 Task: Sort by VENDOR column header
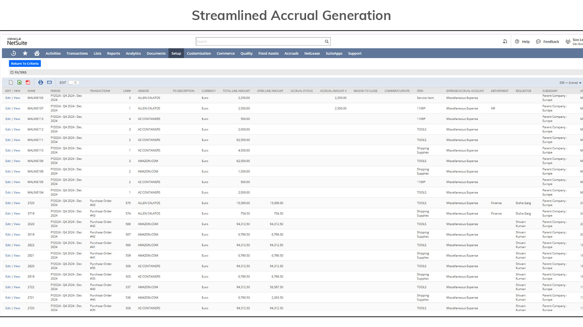143,91
